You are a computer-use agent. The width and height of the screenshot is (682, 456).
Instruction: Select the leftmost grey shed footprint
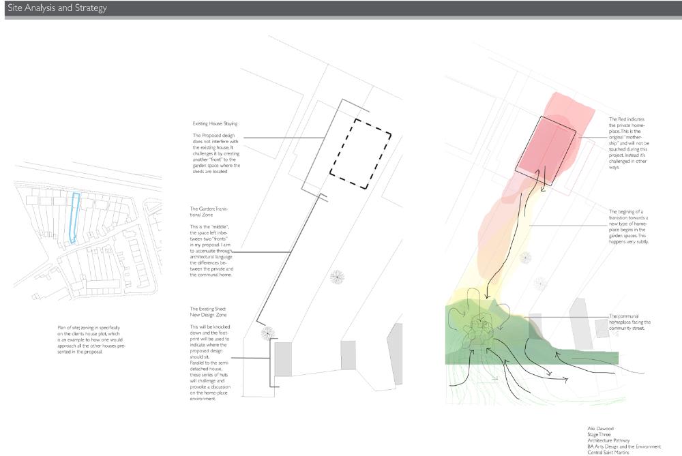click(282, 359)
